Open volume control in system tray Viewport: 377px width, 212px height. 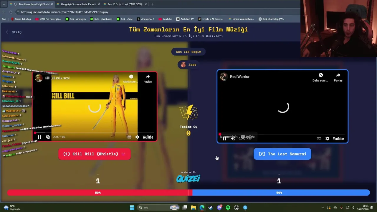tap(353, 208)
